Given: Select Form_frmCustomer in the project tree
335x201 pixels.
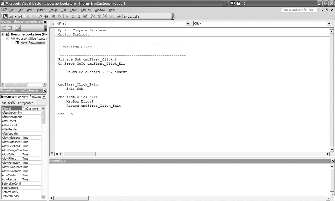Looking at the screenshot, I should pos(32,43).
